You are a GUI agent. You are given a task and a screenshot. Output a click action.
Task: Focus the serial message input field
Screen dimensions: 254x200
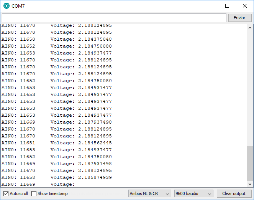(x=114, y=18)
